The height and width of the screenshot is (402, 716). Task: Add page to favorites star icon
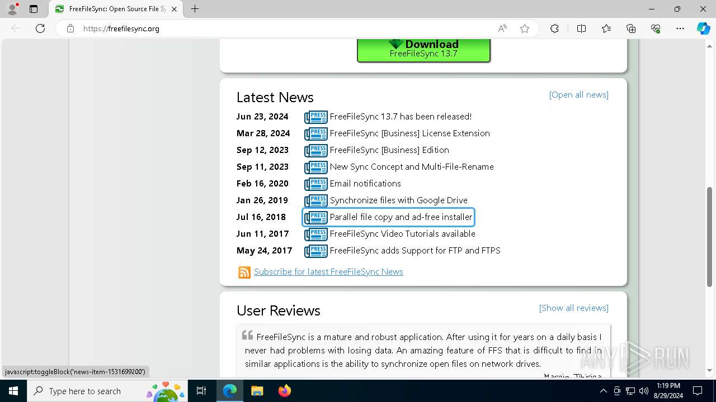click(x=525, y=28)
